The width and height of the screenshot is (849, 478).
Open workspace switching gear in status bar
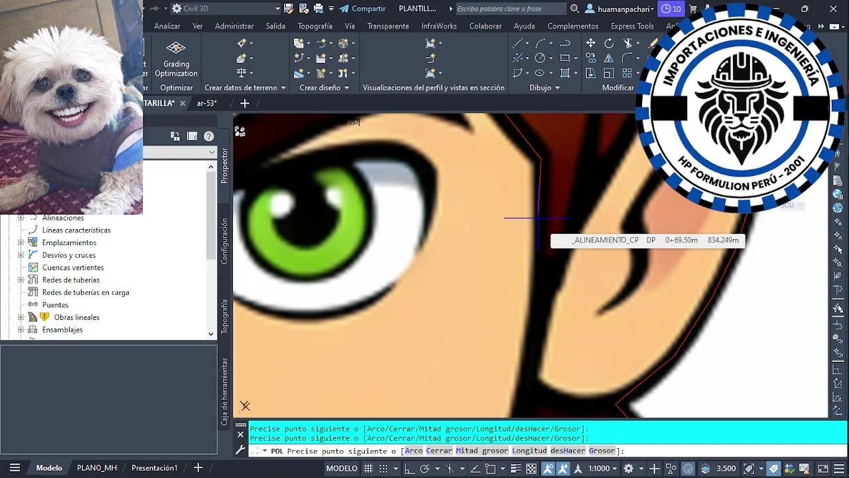[627, 468]
